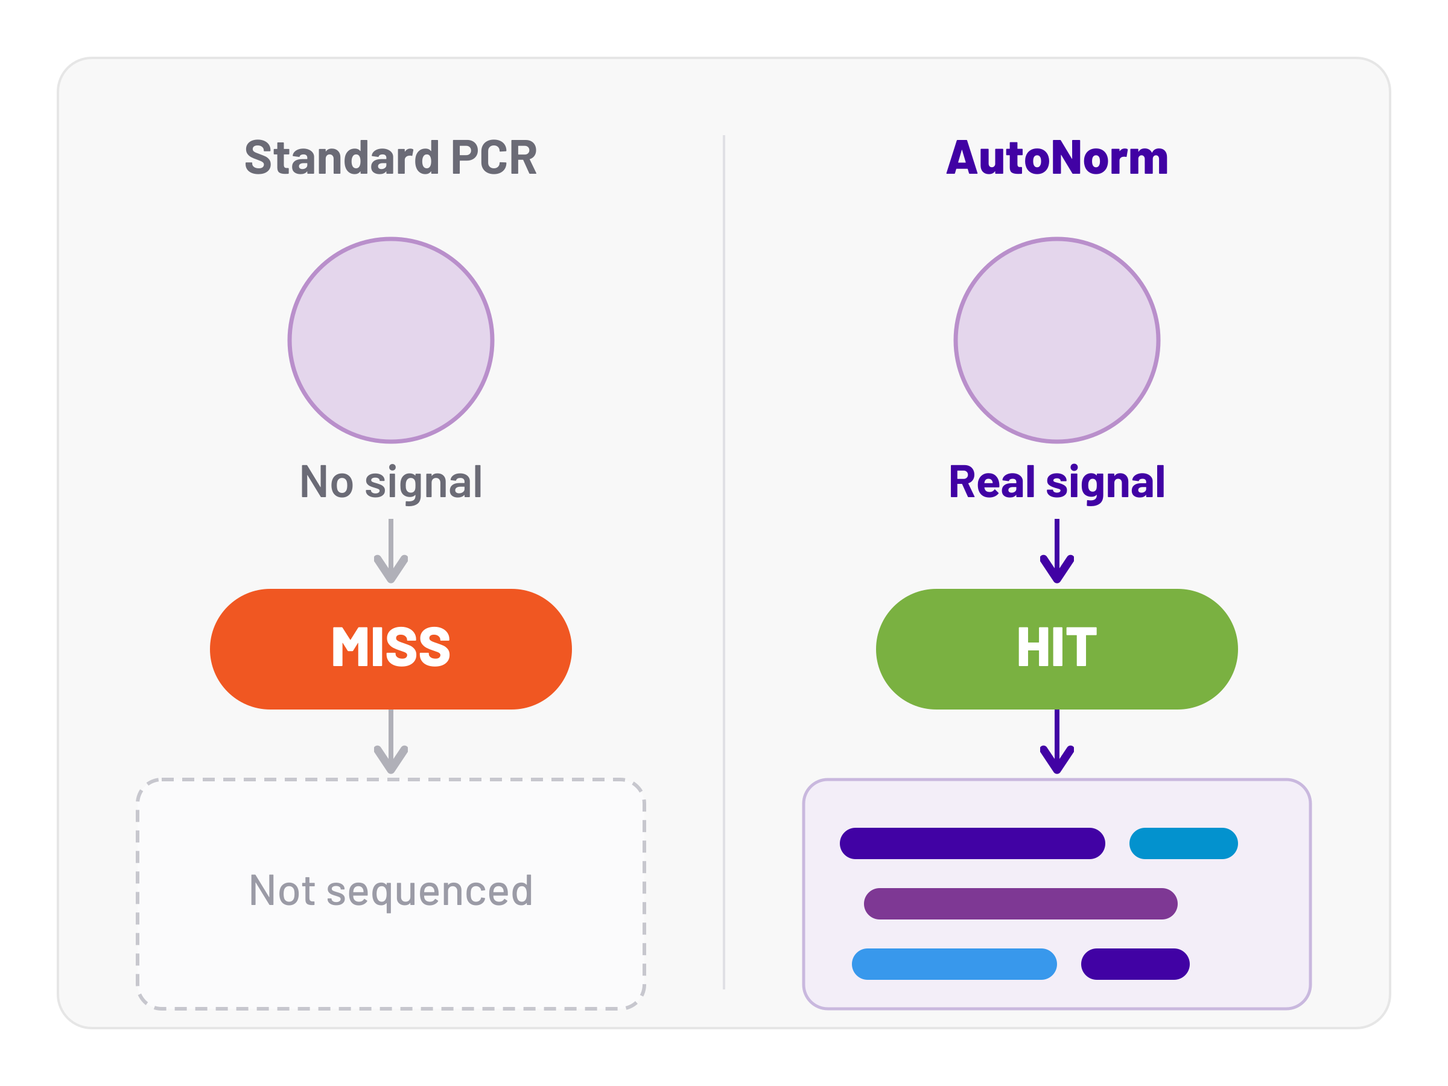Viewport: 1448px width, 1086px height.
Task: Click the gray arrow below MISS
Action: click(x=391, y=741)
